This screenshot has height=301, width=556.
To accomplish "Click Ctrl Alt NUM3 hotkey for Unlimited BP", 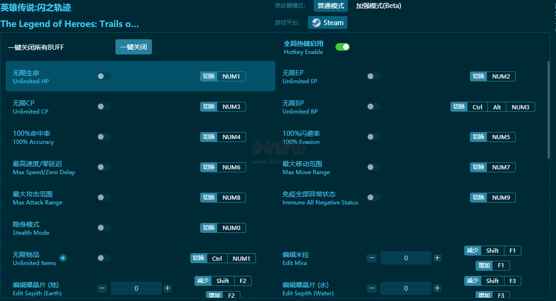I will 493,107.
